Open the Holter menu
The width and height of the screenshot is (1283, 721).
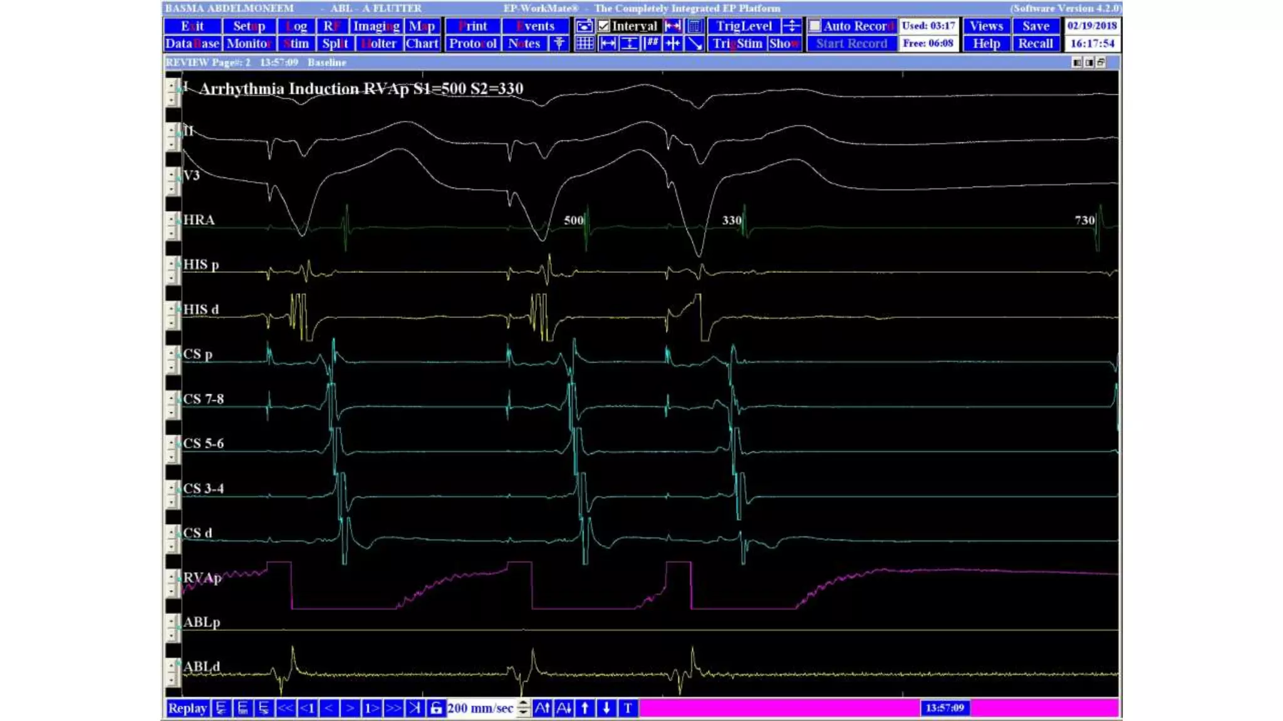pyautogui.click(x=379, y=44)
